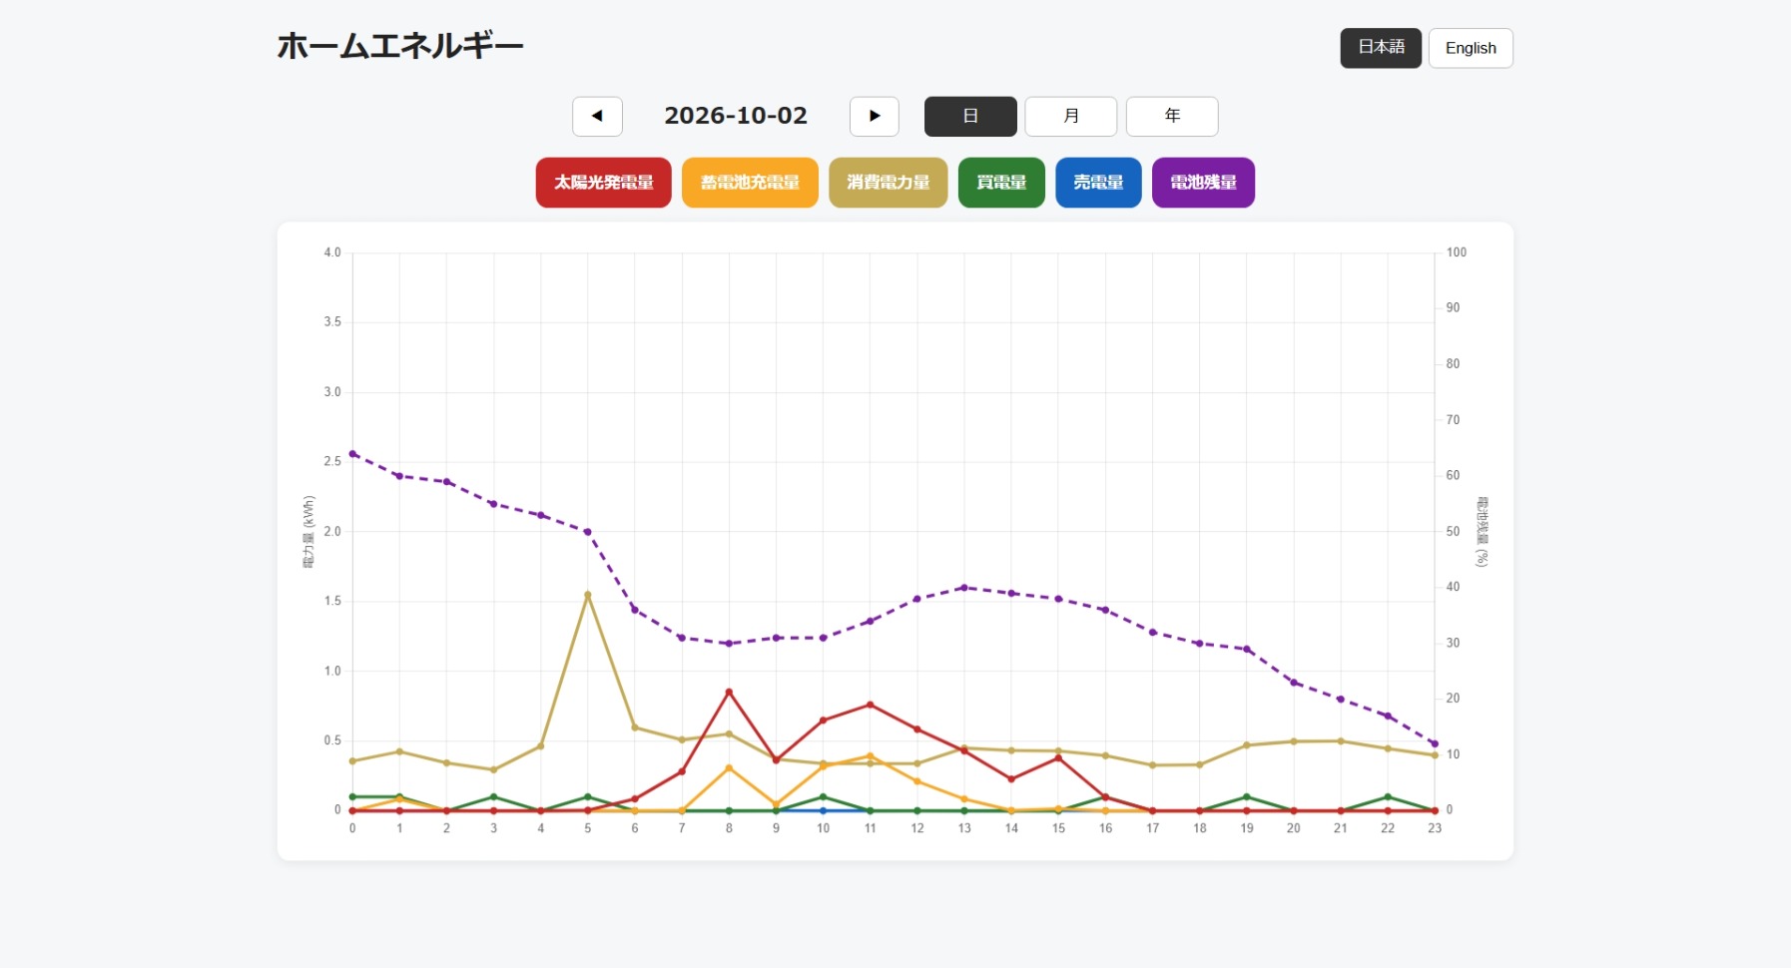
Task: Toggle the 消費電力量 series
Action: (x=889, y=183)
